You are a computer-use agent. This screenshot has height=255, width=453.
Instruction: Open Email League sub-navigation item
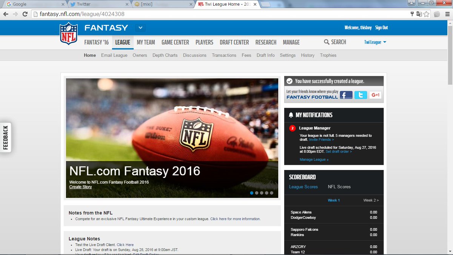(x=114, y=55)
